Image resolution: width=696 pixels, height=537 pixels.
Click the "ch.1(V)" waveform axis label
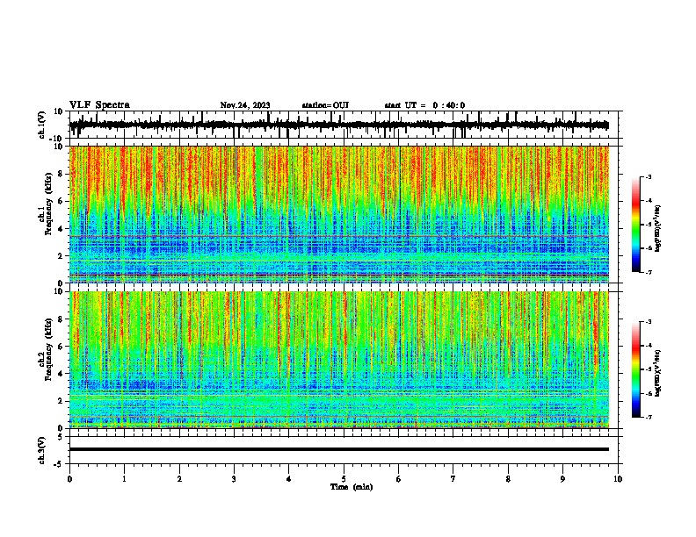pos(42,125)
